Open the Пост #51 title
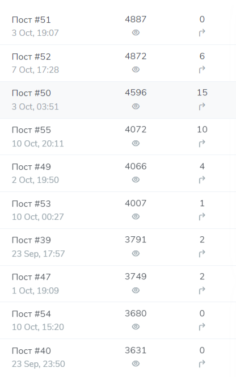This screenshot has height=381, width=236. [x=31, y=20]
